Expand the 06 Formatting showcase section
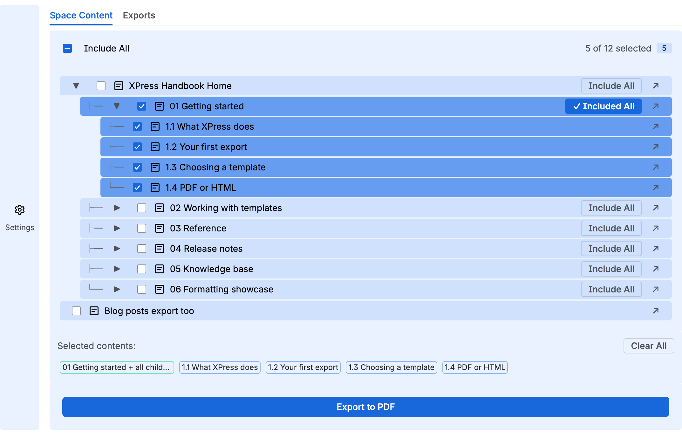The height and width of the screenshot is (445, 682). [x=117, y=289]
